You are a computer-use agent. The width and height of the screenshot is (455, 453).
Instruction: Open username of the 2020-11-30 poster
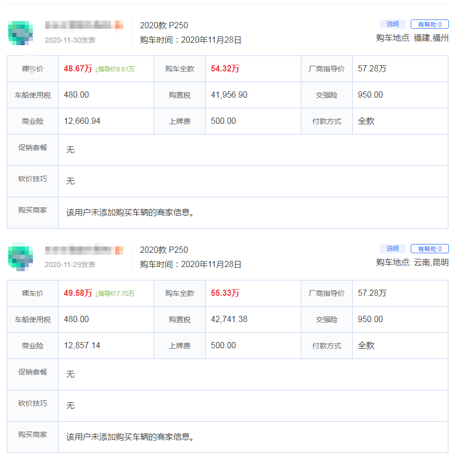pos(84,25)
